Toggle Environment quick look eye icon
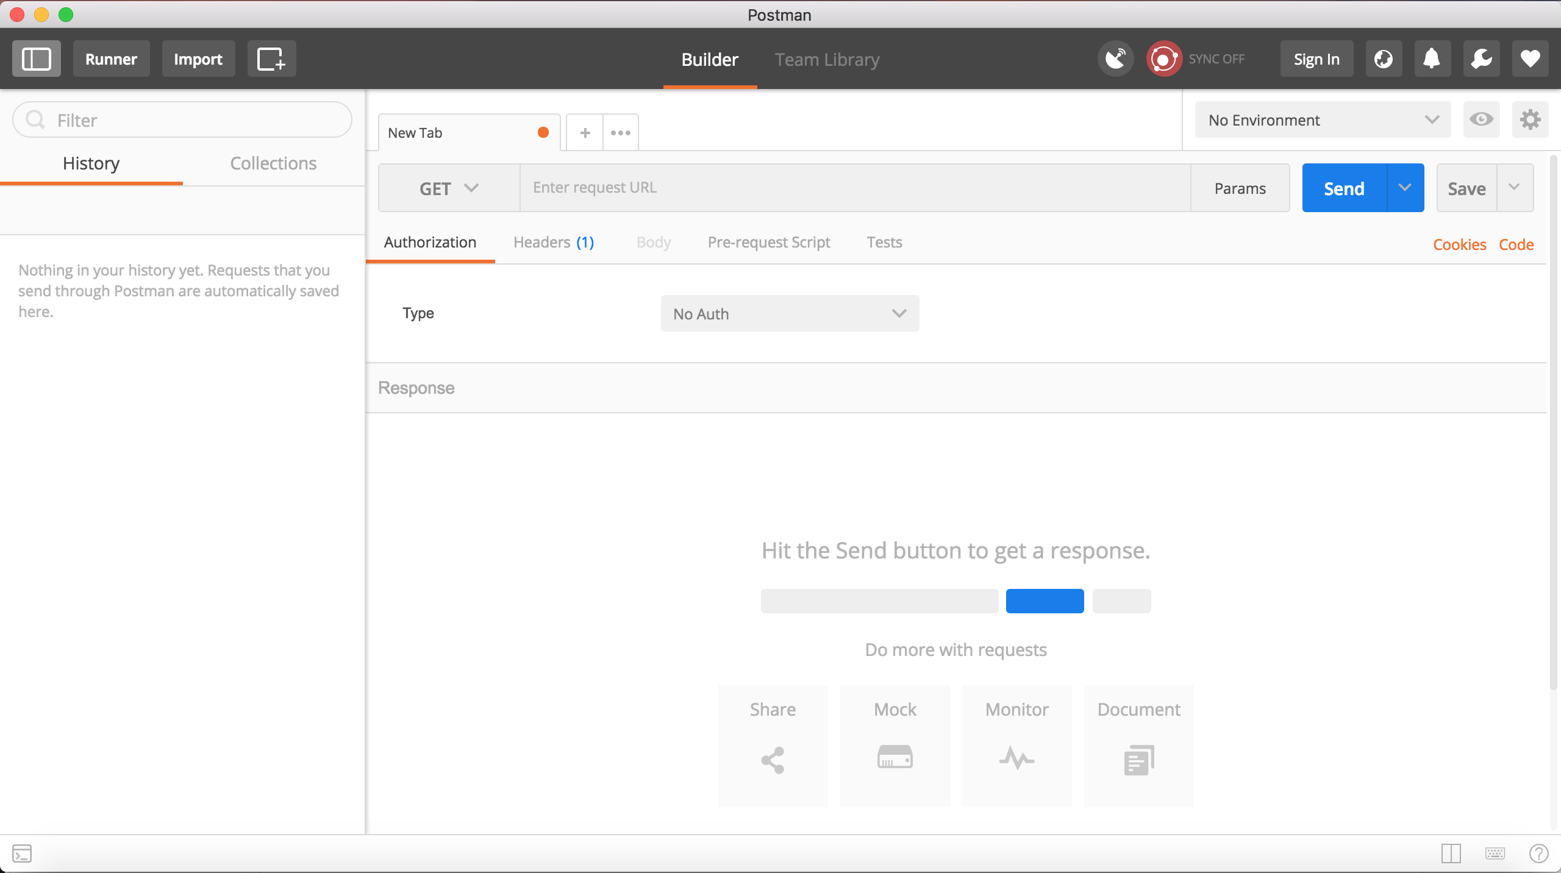The image size is (1561, 873). [1481, 119]
